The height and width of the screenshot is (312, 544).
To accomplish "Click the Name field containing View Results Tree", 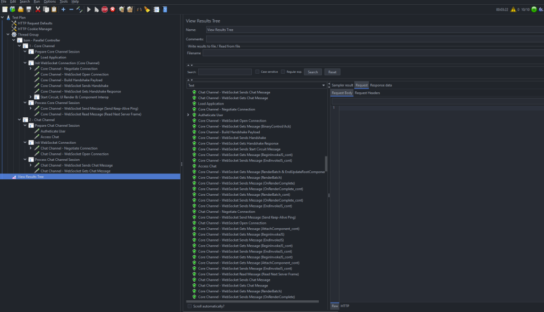I will [x=375, y=30].
